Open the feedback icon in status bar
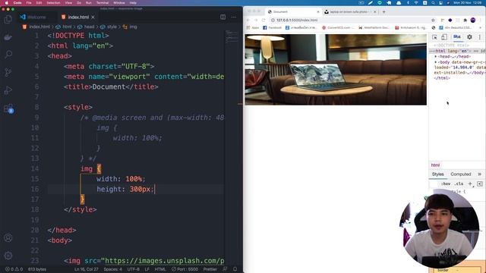Screen dimensions: 486x273 pos(225,269)
